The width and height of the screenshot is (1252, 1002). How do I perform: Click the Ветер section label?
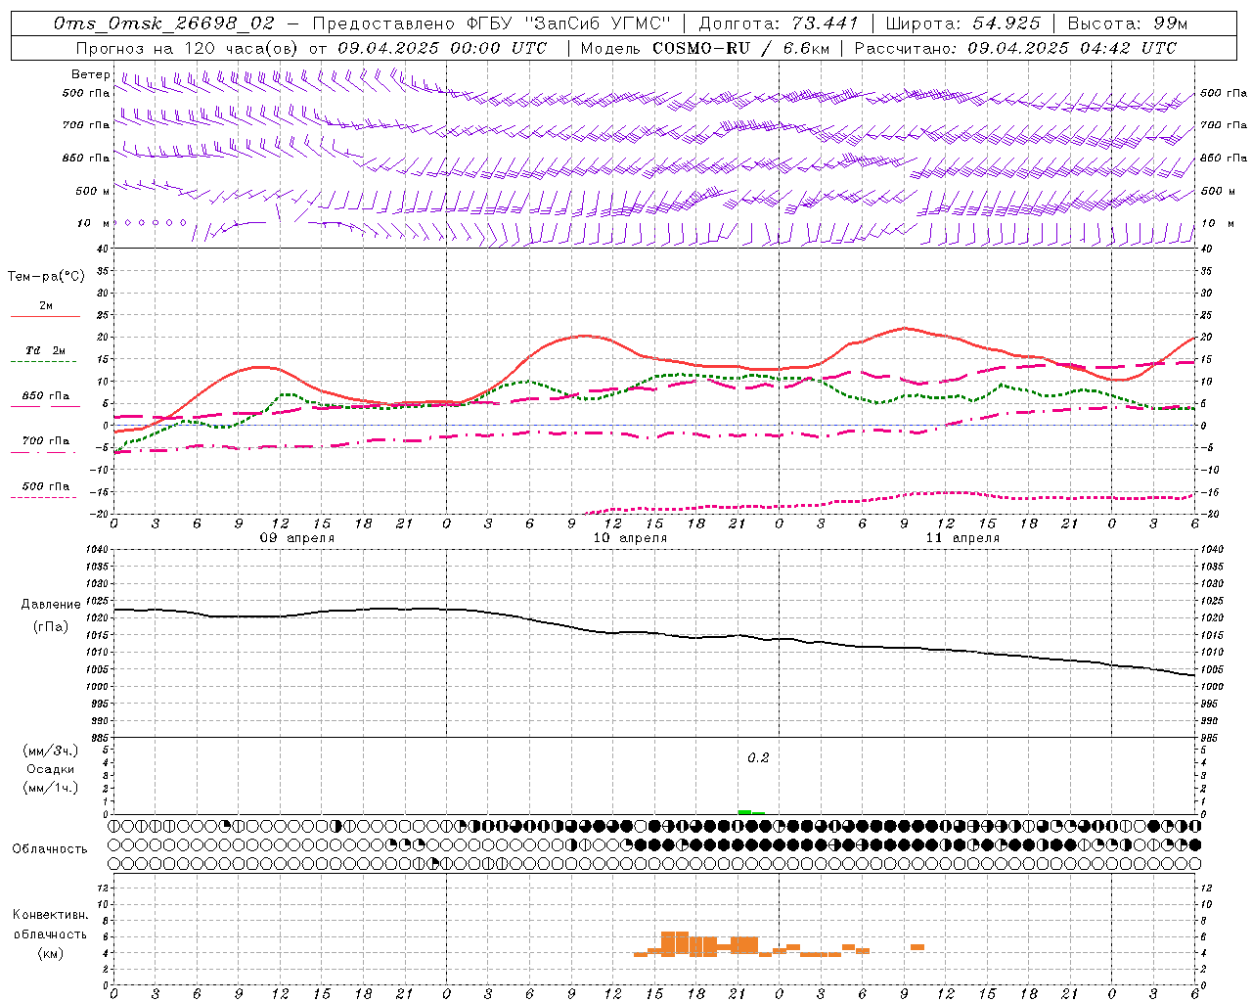[x=91, y=74]
